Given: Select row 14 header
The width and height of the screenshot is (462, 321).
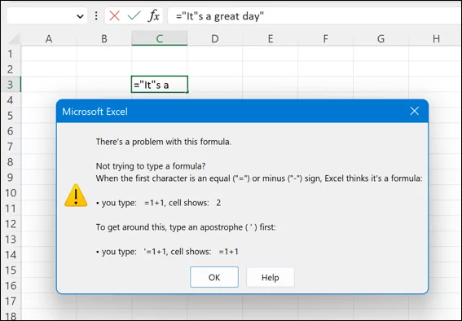Looking at the screenshot, I should 11,255.
